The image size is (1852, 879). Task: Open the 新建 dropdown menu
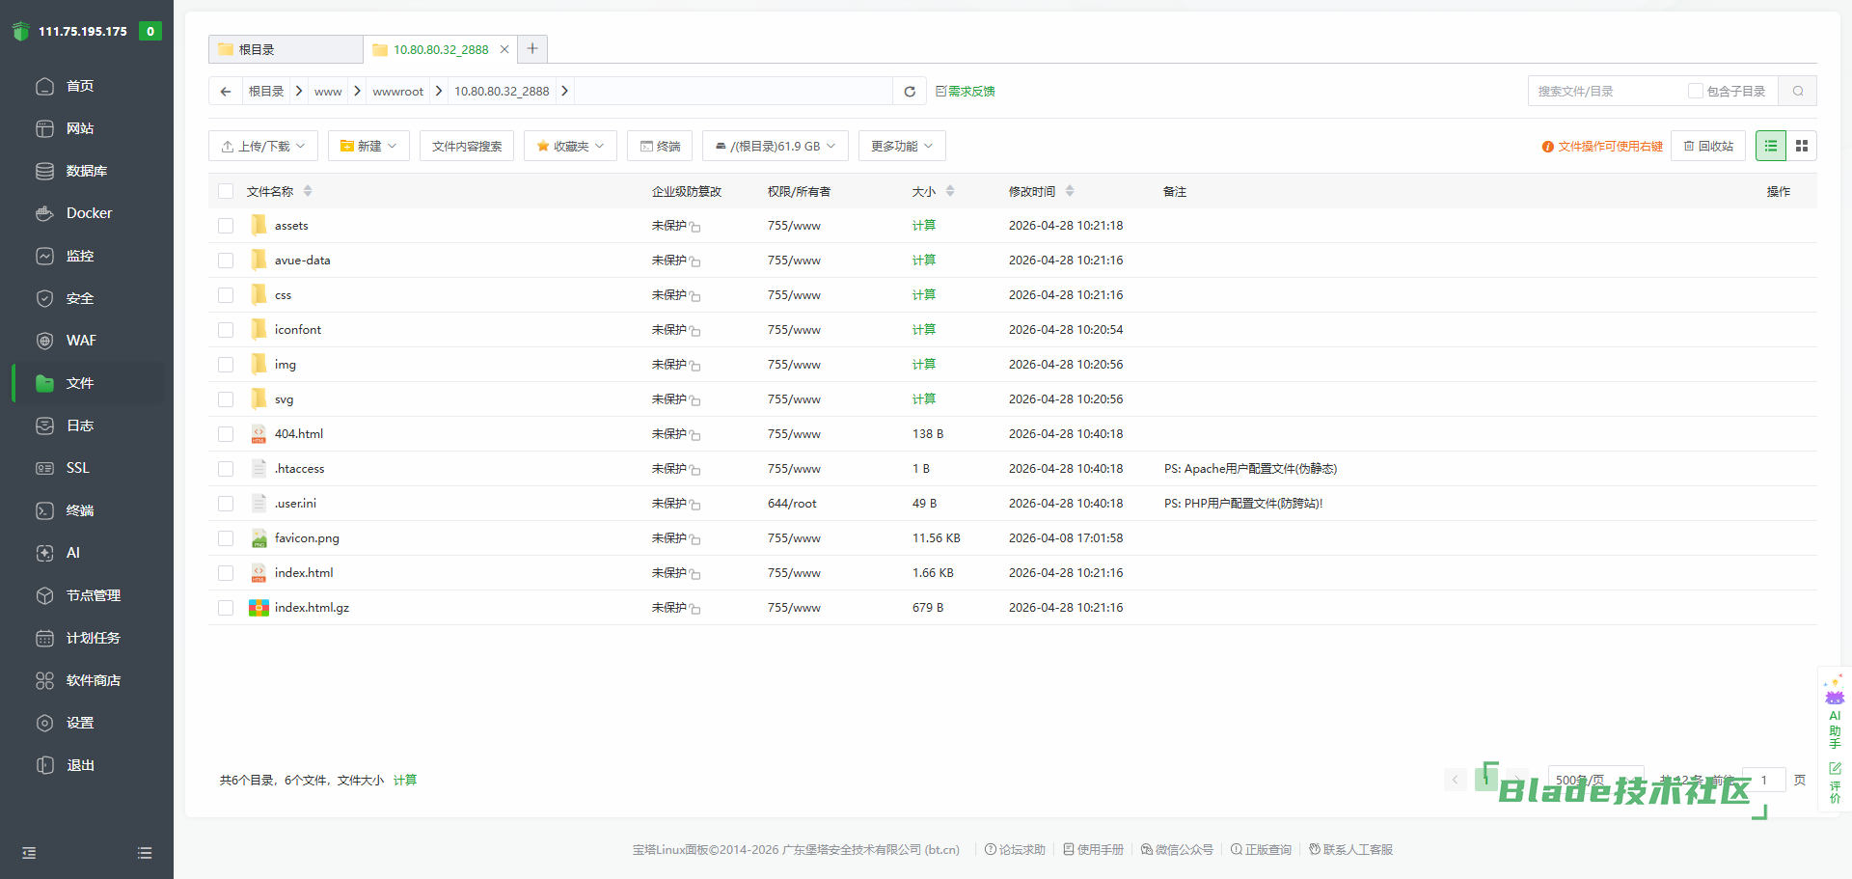tap(368, 147)
